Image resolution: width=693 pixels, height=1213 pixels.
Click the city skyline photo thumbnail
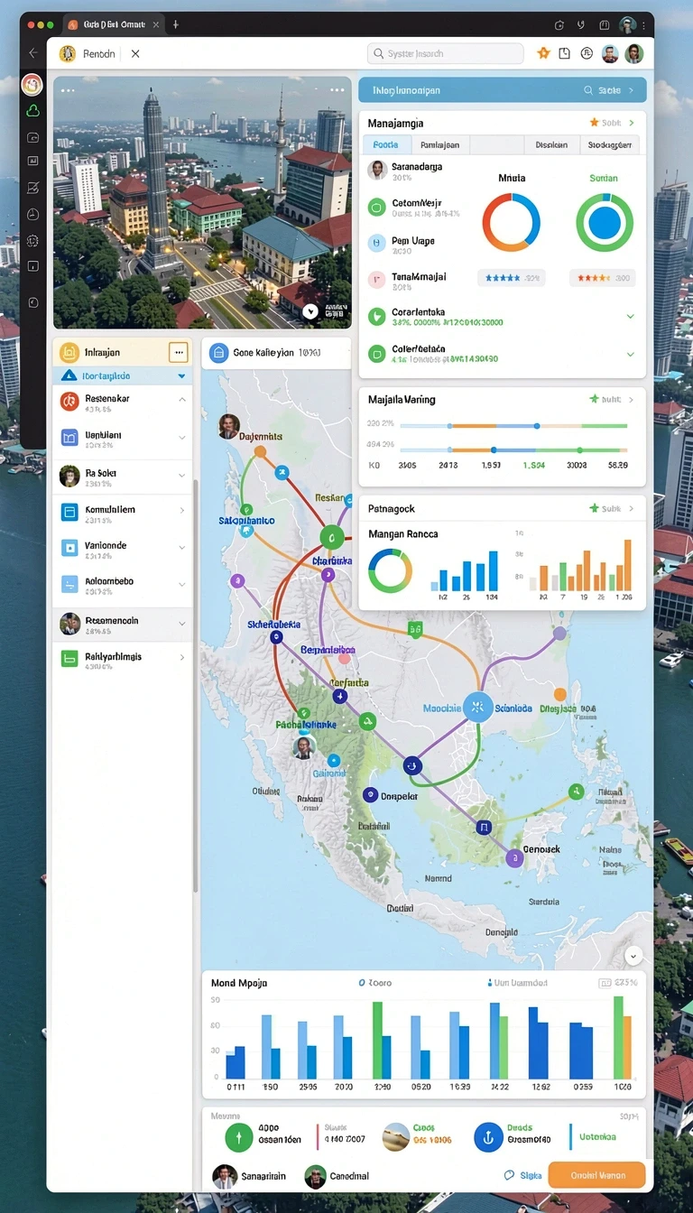pos(202,202)
